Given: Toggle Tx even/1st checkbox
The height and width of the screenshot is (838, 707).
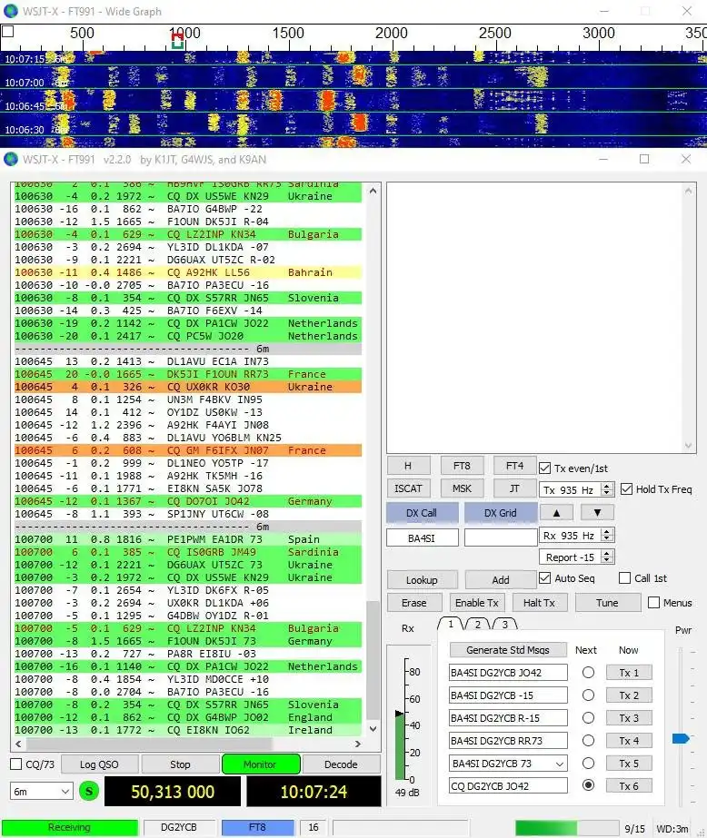Looking at the screenshot, I should pos(544,468).
